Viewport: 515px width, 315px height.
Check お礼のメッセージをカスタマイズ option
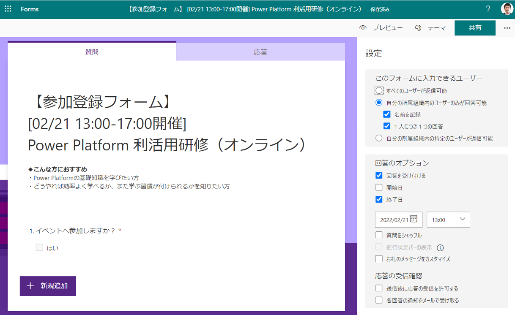379,259
